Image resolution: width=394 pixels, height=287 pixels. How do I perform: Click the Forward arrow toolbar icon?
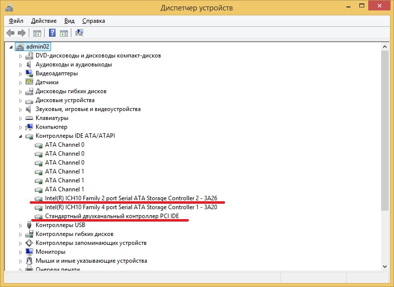pyautogui.click(x=21, y=33)
